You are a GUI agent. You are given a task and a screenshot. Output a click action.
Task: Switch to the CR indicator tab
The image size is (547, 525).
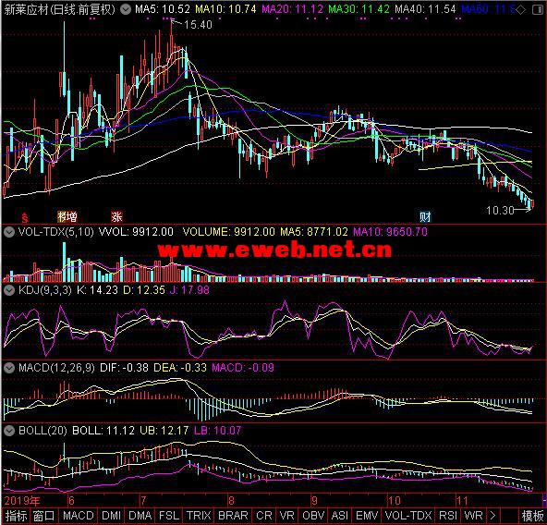(263, 516)
